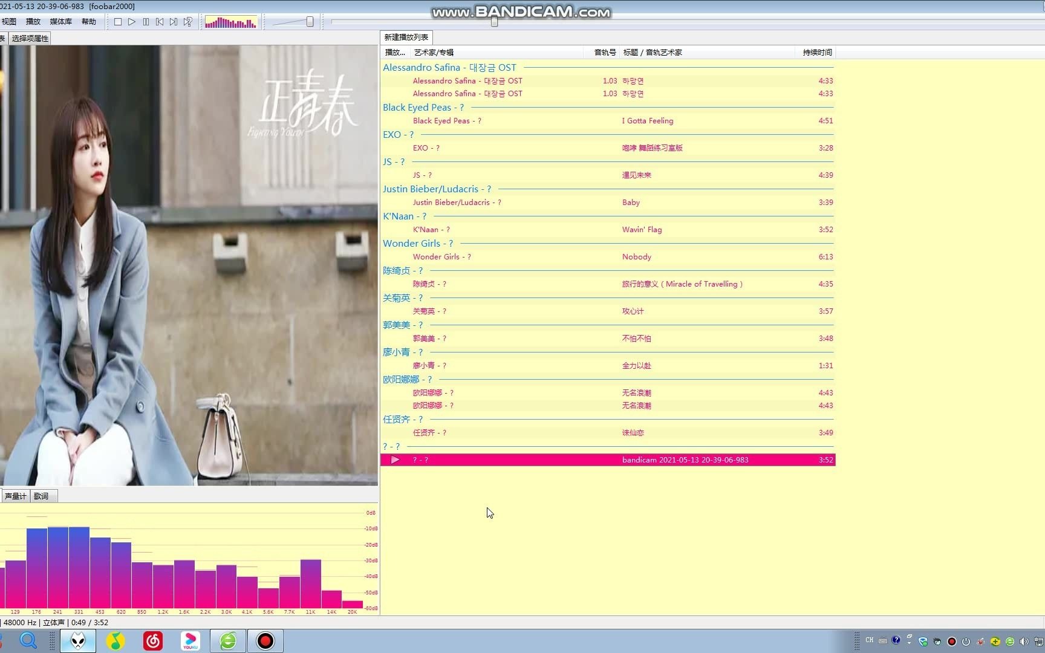Click the now-playing arrow indicator in the playlist

pos(395,460)
